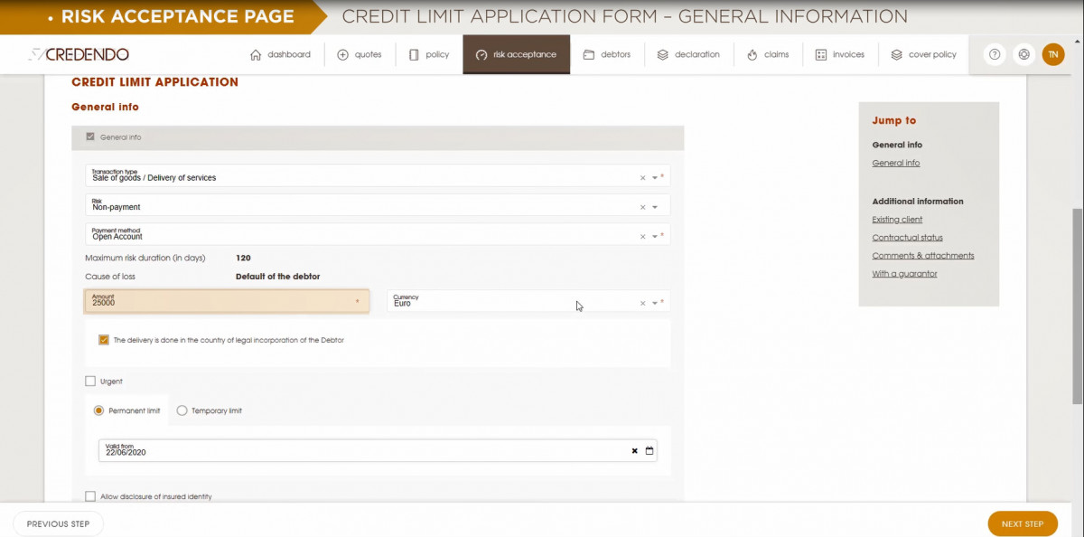Click the "Credit Limit Application" heading

click(154, 82)
